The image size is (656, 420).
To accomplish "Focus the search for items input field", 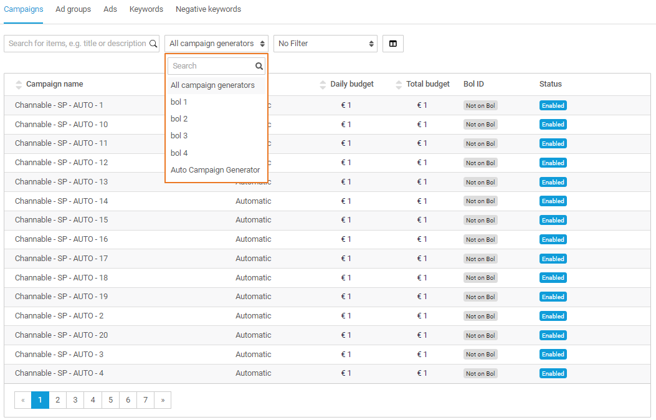I will (x=76, y=44).
